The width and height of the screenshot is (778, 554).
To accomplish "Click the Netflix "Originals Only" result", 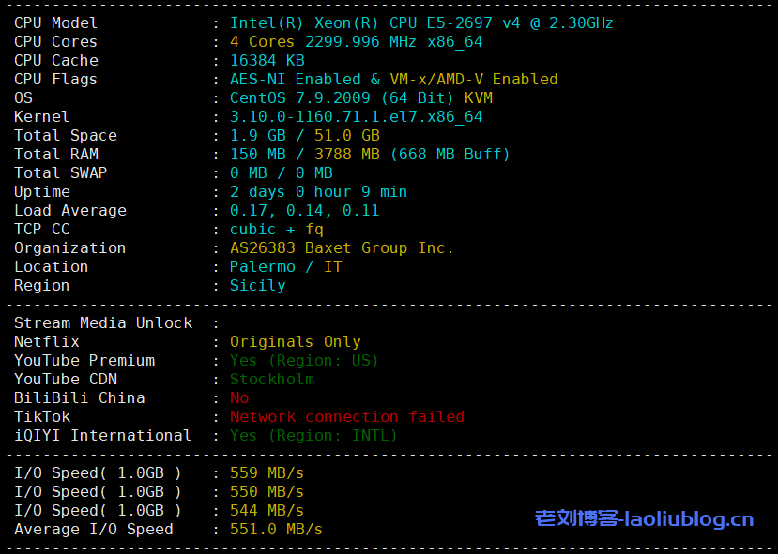I will [295, 341].
